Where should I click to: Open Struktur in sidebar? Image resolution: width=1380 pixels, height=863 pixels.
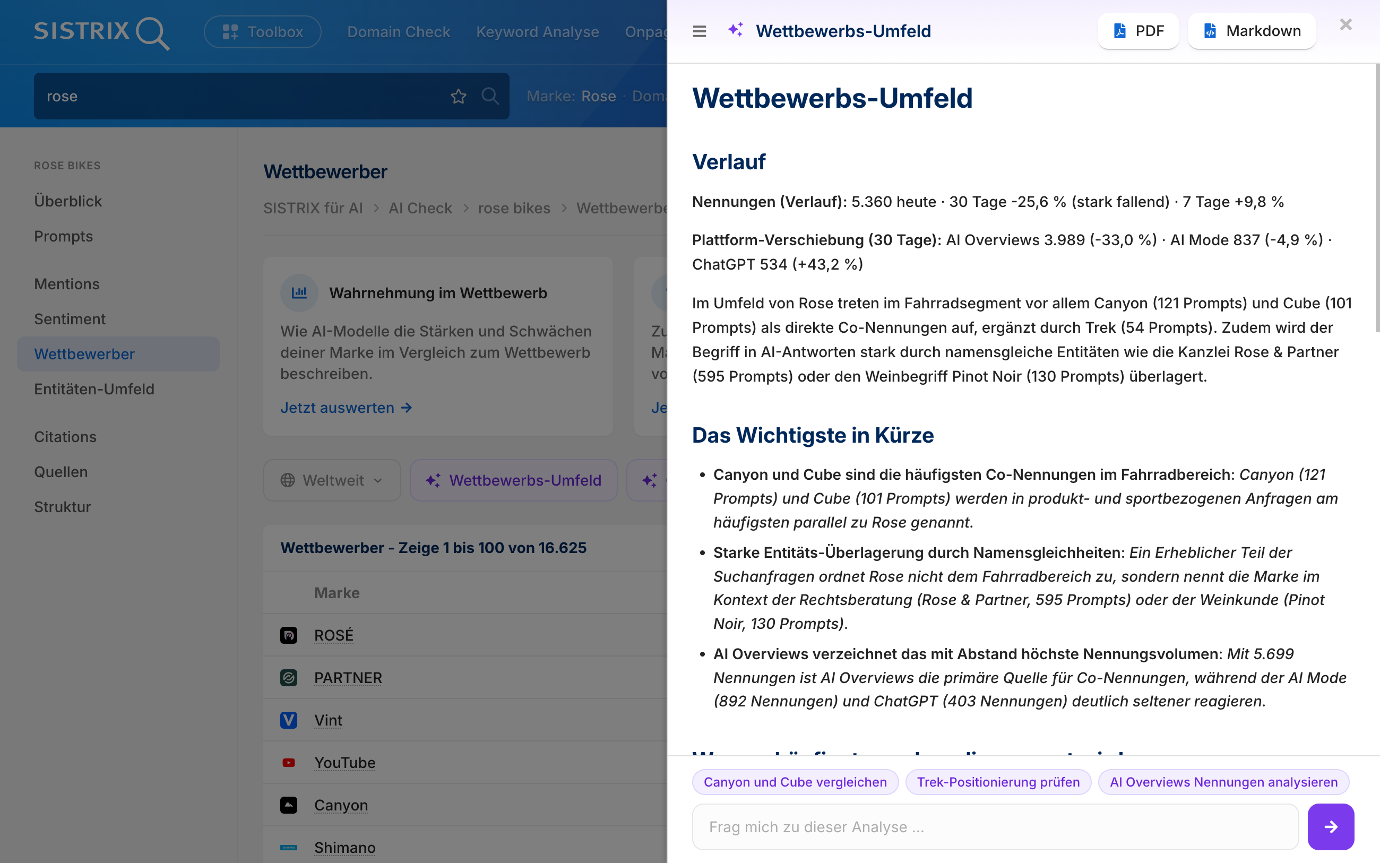pyautogui.click(x=62, y=507)
